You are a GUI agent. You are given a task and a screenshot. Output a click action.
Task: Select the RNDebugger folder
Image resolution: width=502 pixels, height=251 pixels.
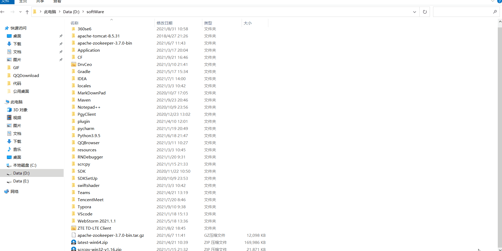click(x=90, y=157)
